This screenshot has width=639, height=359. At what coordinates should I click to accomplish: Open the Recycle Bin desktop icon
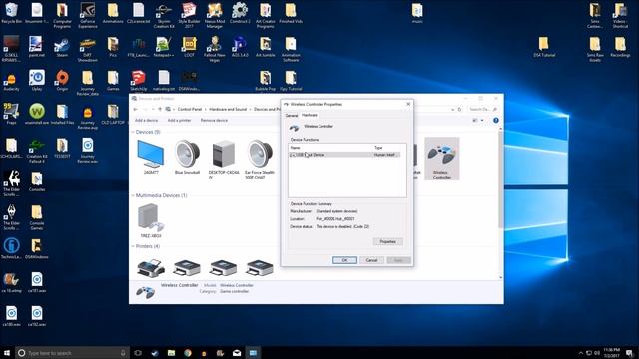11,13
